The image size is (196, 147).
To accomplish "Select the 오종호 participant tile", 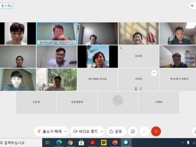I will coord(159,102).
